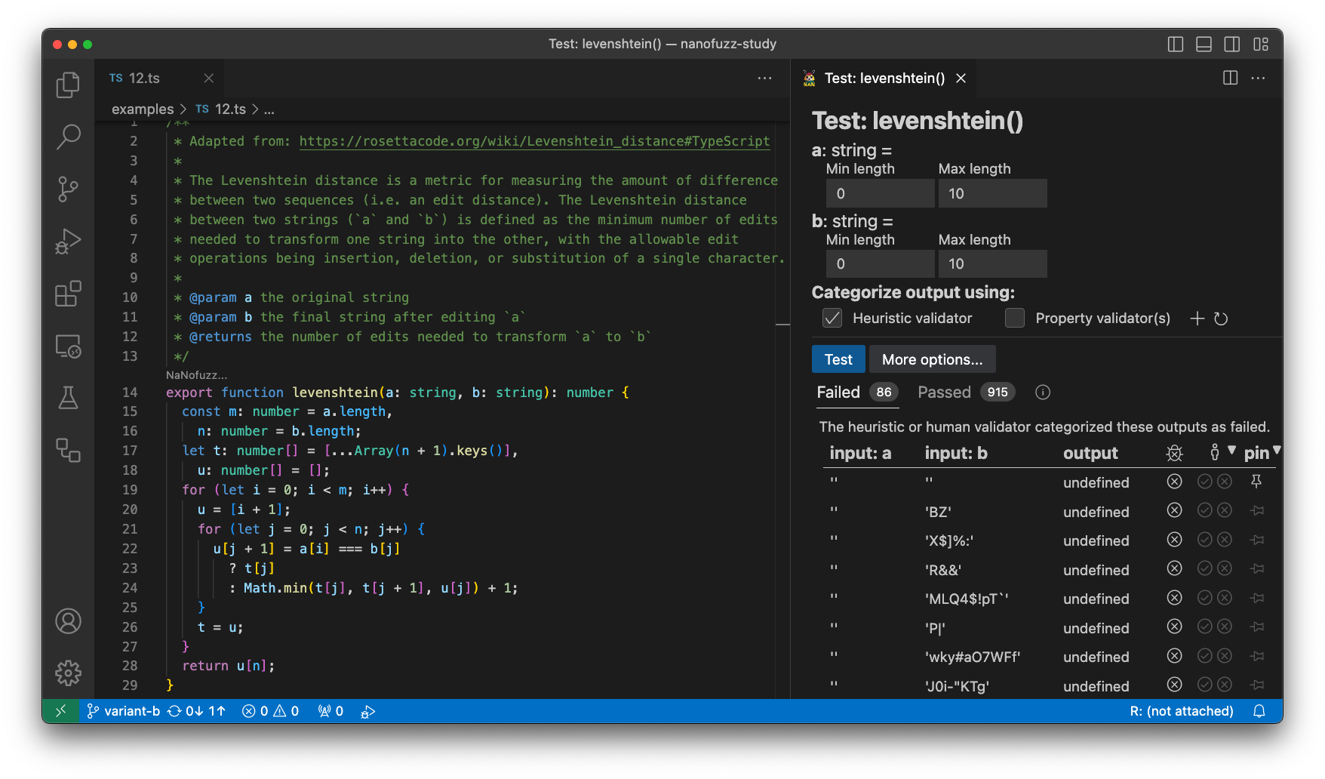This screenshot has height=779, width=1325.
Task: Open the pin column sort dropdown arrow
Action: tap(1276, 451)
